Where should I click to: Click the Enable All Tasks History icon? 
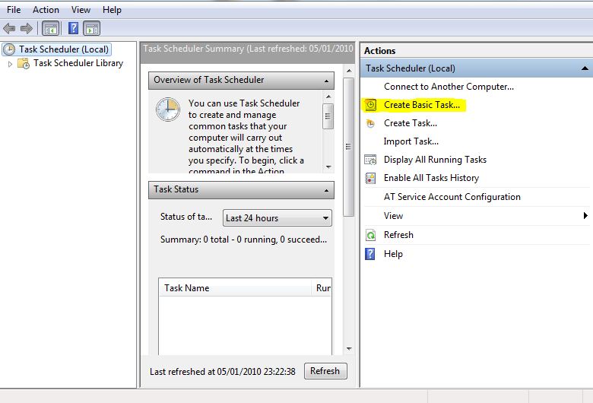coord(370,178)
